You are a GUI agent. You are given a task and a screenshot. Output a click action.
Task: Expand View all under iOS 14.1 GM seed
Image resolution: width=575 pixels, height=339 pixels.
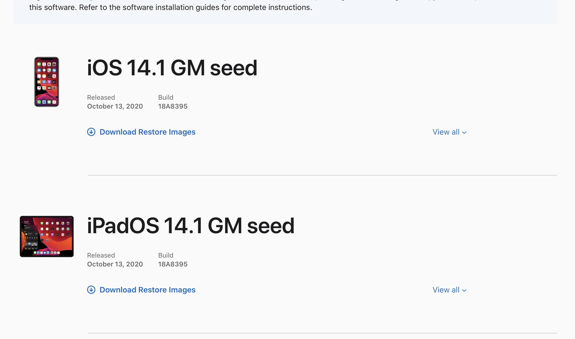pos(449,132)
